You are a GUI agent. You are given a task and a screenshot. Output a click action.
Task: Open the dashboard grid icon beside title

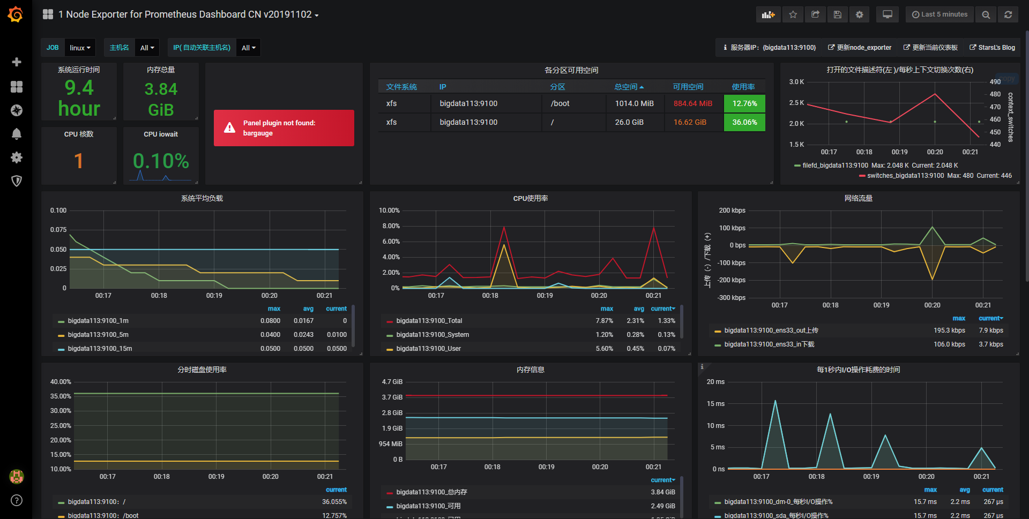(48, 14)
